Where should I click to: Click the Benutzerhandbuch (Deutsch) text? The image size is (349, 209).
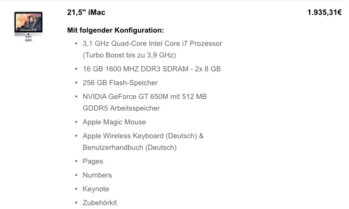click(129, 148)
